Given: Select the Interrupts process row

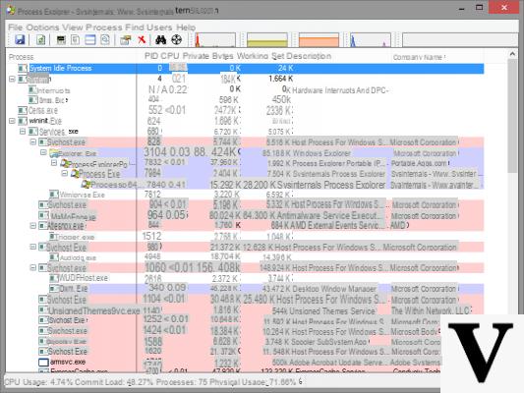Looking at the screenshot, I should pyautogui.click(x=251, y=89).
